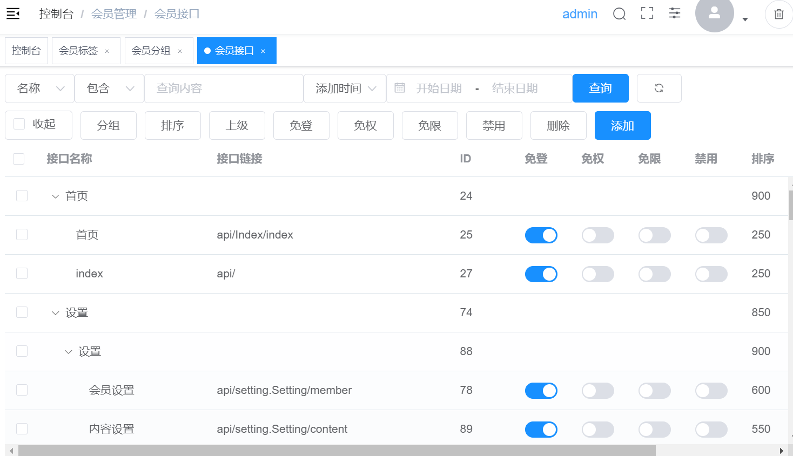Expand the avatar dropdown caret
793x456 pixels.
[x=745, y=19]
